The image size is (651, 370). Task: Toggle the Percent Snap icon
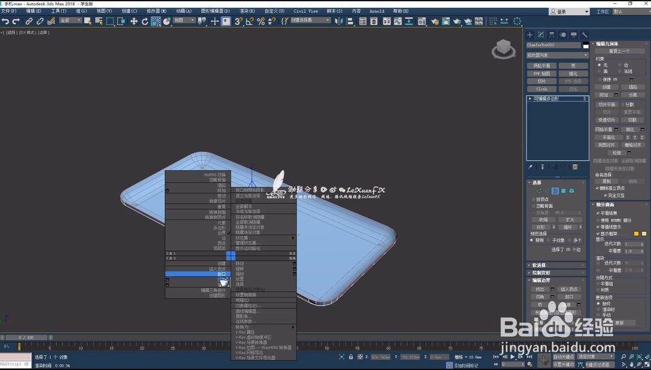pos(261,21)
